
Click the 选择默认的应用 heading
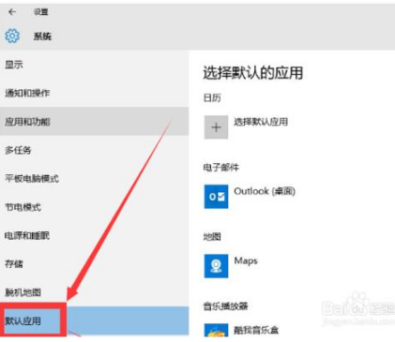tap(253, 73)
